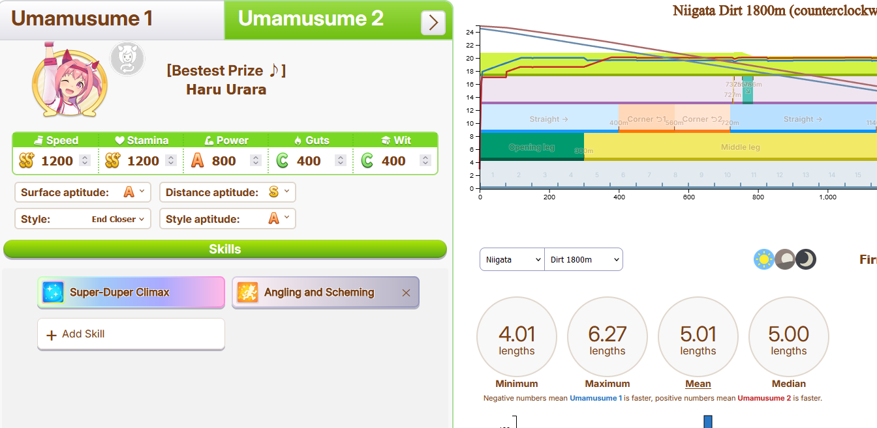877x428 pixels.
Task: Adjust the Speed value stepper
Action: [x=85, y=160]
